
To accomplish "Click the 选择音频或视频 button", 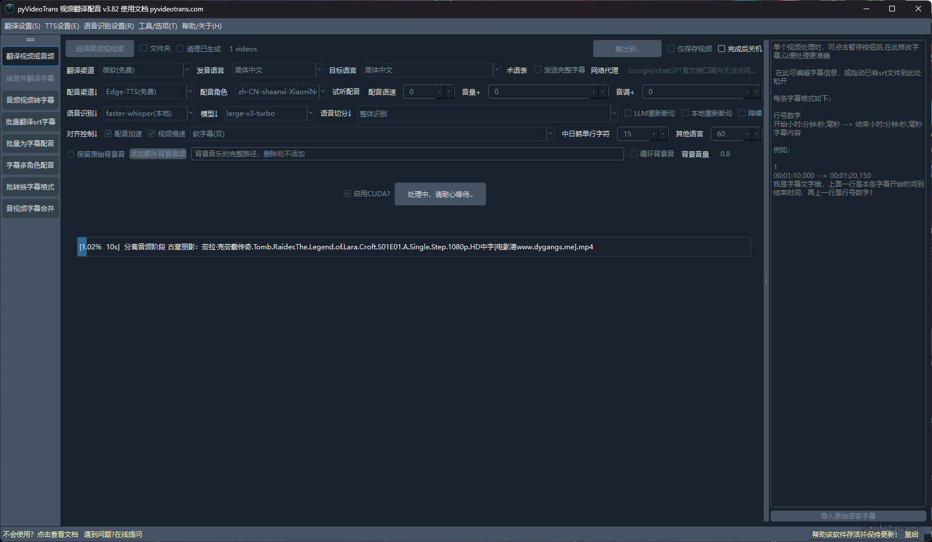I will [100, 48].
